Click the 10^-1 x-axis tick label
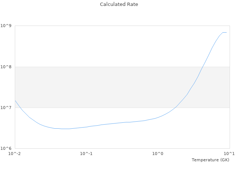The width and height of the screenshot is (237, 178). (x=86, y=154)
